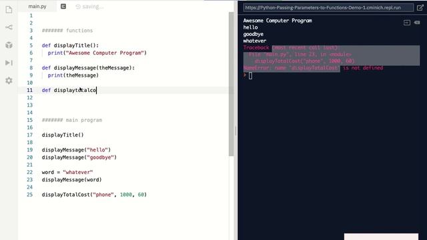Click displayMessage("goodbye") on line 20
The image size is (427, 240).
(x=79, y=157)
